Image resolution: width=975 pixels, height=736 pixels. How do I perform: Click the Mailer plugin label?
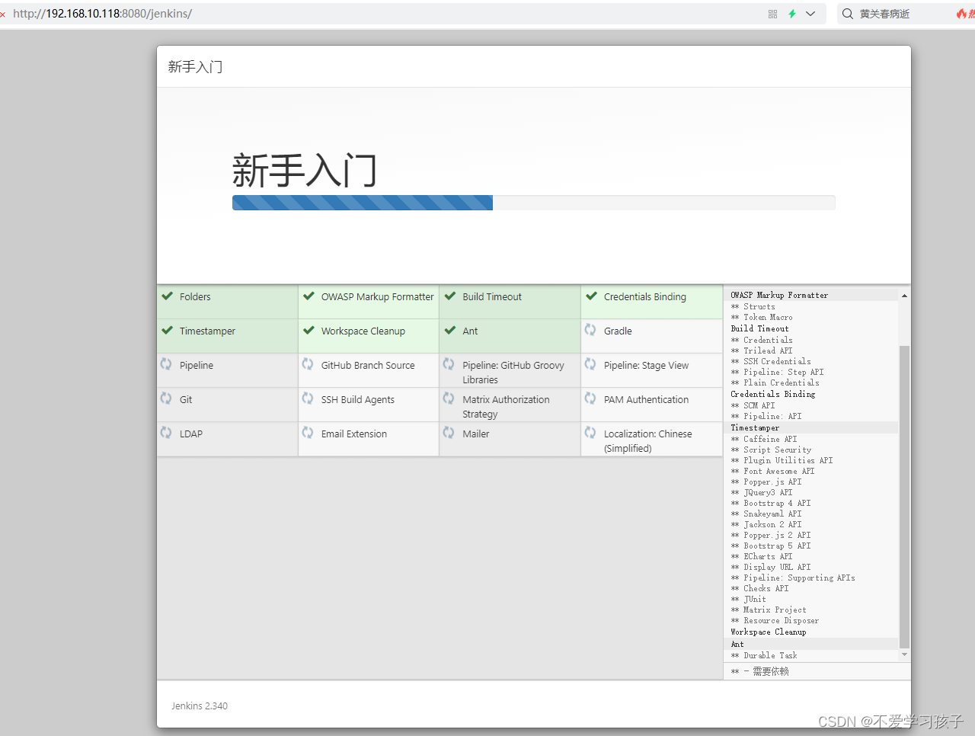tap(476, 434)
